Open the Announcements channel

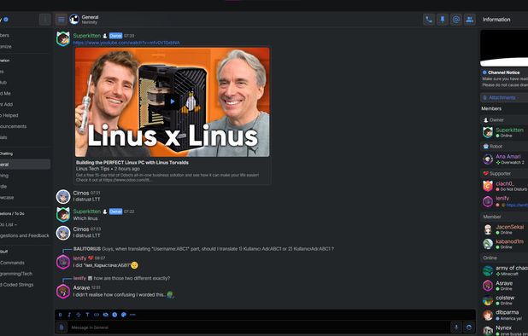click(x=25, y=126)
